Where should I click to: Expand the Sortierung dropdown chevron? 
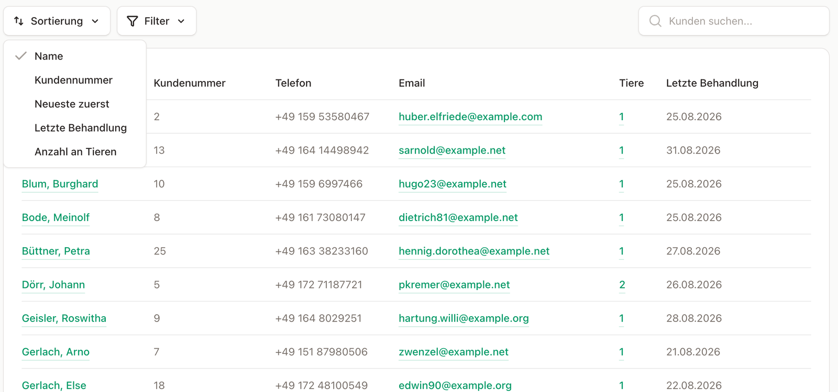click(x=95, y=21)
